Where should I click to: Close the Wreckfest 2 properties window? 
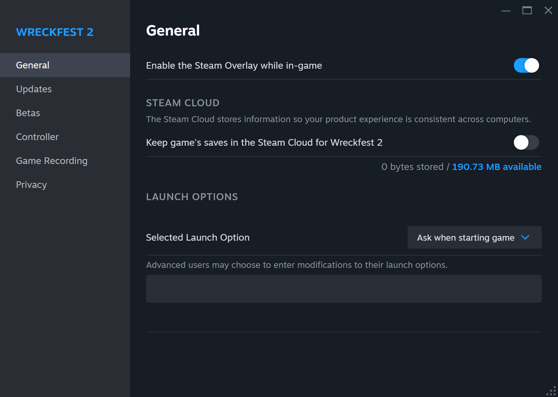tap(548, 11)
